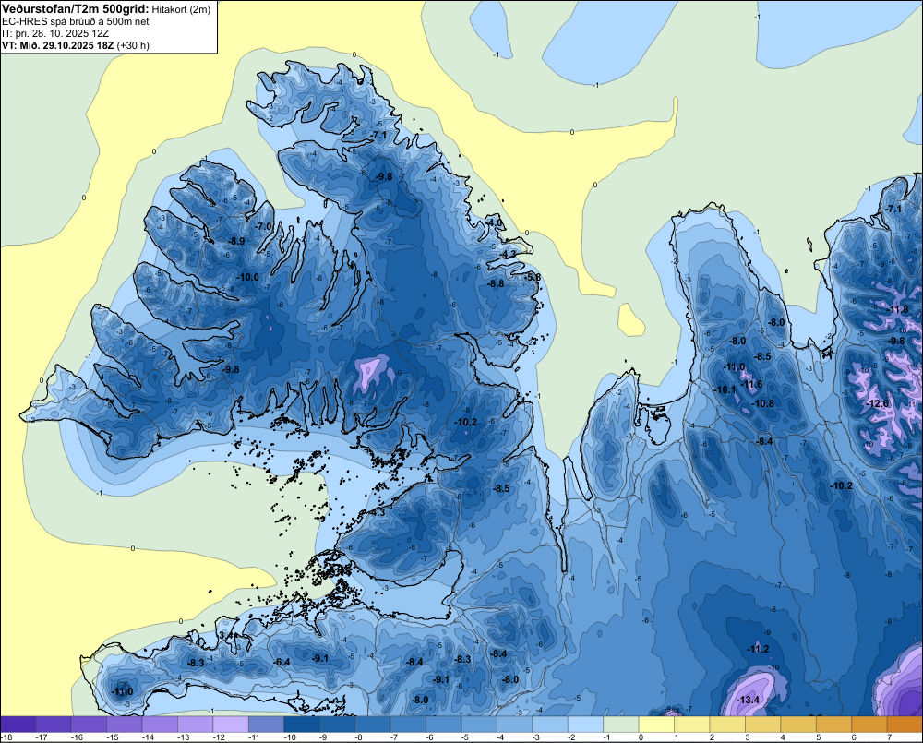
Task: Click the -4.0 temperature label
Action: click(496, 222)
